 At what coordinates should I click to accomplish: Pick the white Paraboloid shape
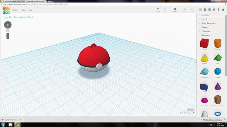[x=204, y=114]
